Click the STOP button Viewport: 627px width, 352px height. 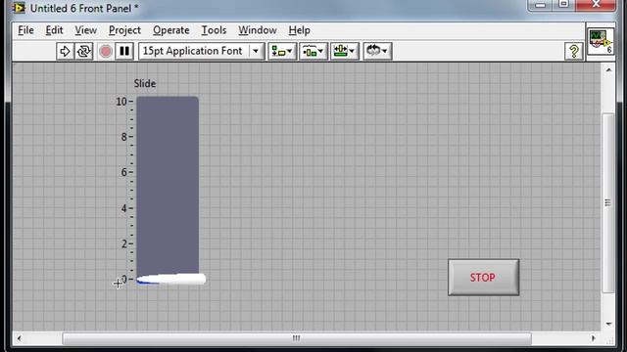click(483, 278)
